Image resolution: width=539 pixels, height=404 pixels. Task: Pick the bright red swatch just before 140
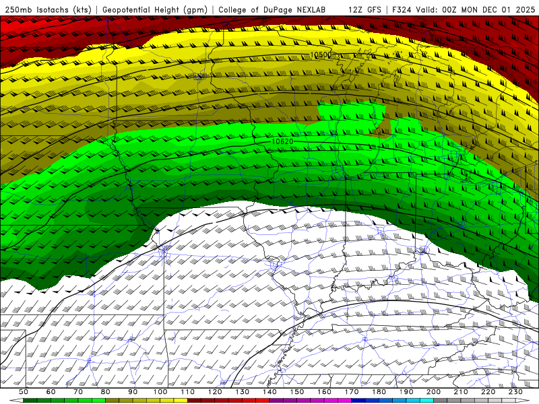tap(263, 400)
